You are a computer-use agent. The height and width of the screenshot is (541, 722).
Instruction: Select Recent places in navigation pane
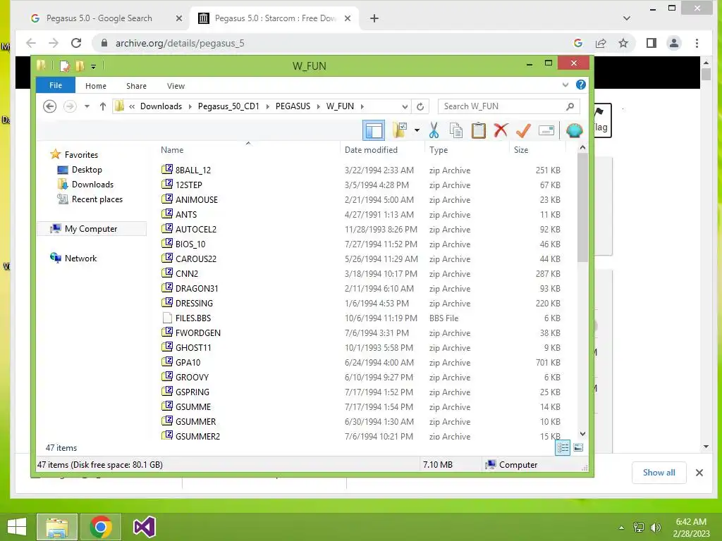coord(97,199)
